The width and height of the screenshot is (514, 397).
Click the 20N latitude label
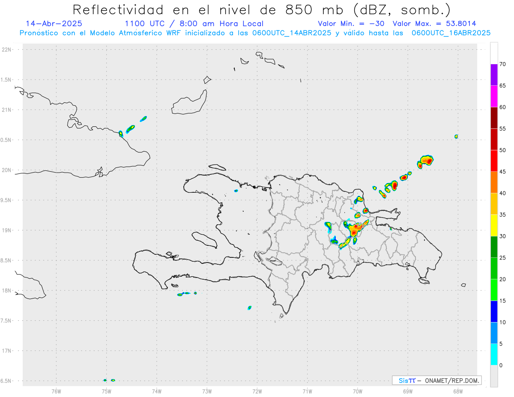coord(7,170)
